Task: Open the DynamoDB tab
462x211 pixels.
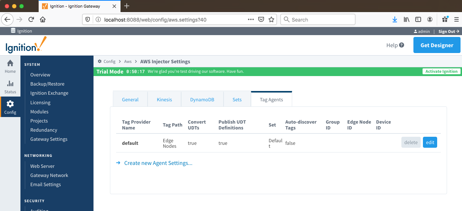Action: (x=202, y=99)
